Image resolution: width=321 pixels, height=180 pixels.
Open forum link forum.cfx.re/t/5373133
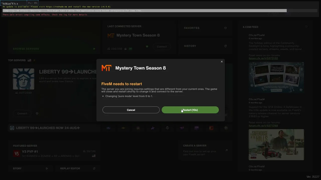pyautogui.click(x=263, y=58)
